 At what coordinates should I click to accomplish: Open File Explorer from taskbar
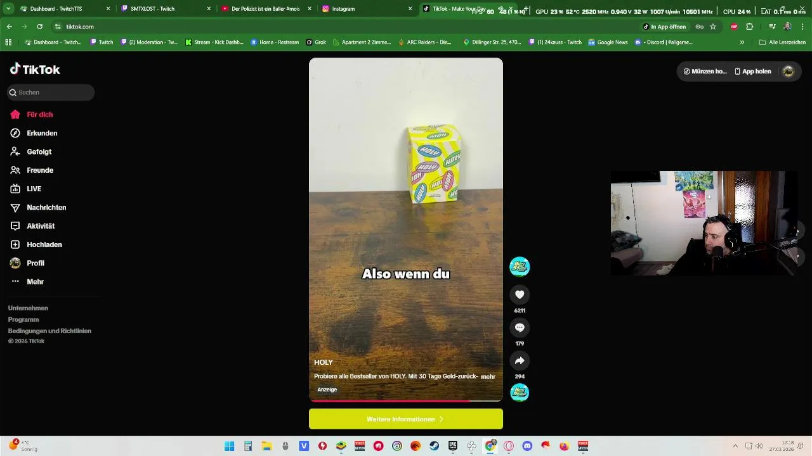click(267, 446)
